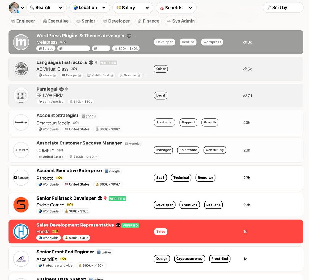Open the Sort by dropdown
The image size is (309, 280).
coord(283,8)
